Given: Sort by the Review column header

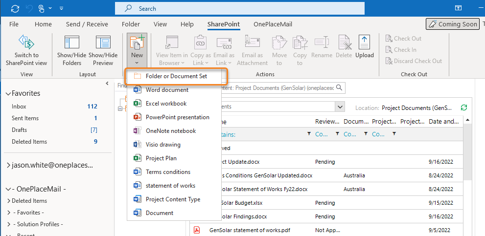Looking at the screenshot, I should pyautogui.click(x=327, y=122).
